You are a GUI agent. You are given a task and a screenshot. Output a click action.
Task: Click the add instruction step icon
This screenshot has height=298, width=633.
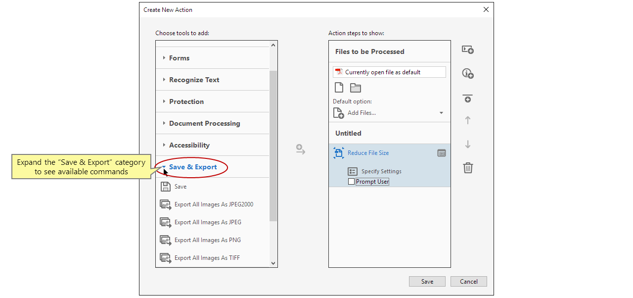[467, 74]
